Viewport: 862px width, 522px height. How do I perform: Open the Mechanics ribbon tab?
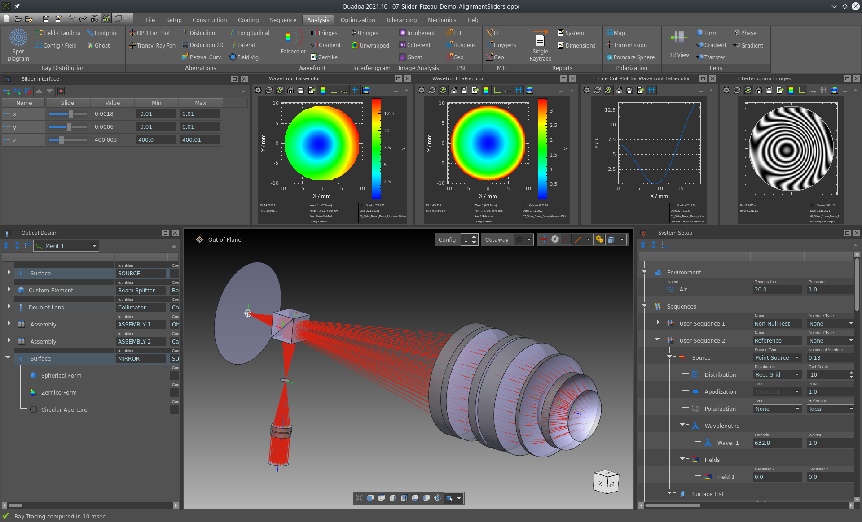pyautogui.click(x=442, y=20)
